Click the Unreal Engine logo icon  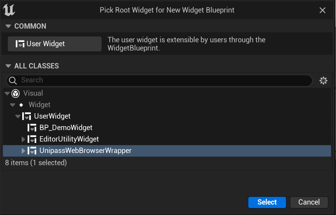pyautogui.click(x=9, y=10)
